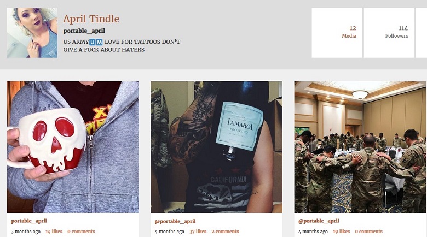Open 0 comments on soldiers post
The image size is (427, 237).
[x=369, y=232]
